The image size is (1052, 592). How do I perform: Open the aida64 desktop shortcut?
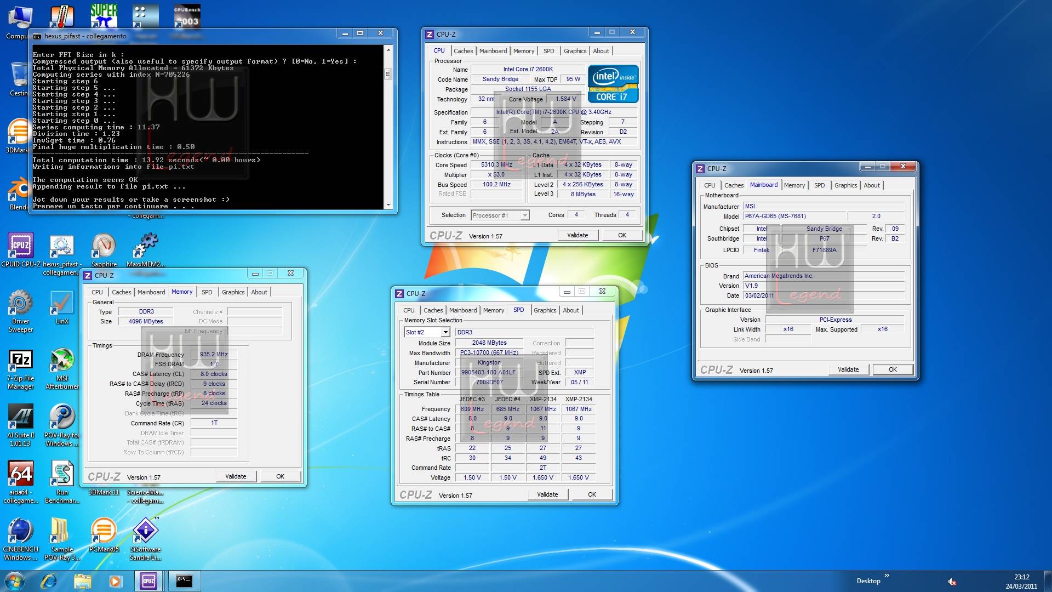click(20, 482)
